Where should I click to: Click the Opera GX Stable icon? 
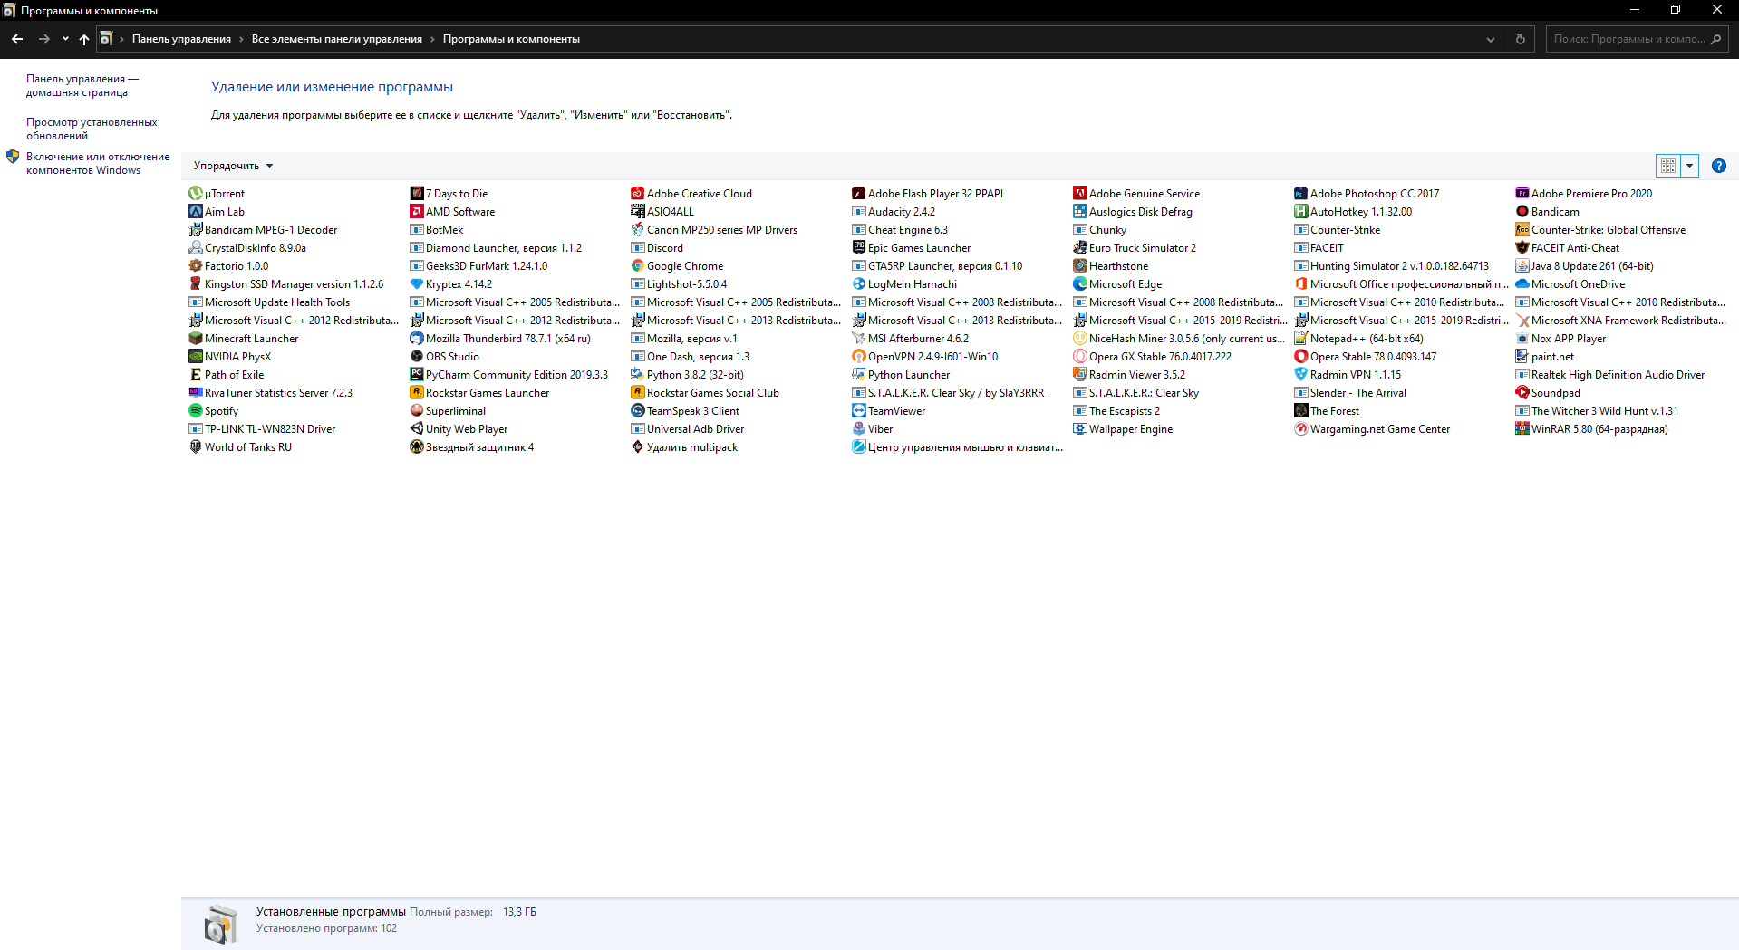click(1079, 356)
